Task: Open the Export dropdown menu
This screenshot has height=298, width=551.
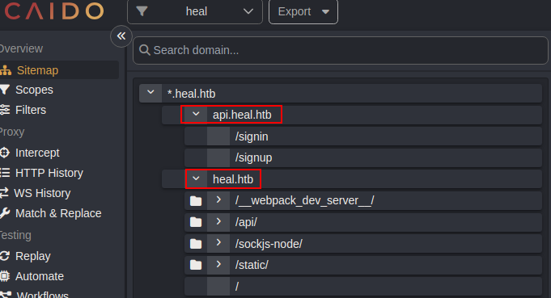Action: (x=303, y=11)
